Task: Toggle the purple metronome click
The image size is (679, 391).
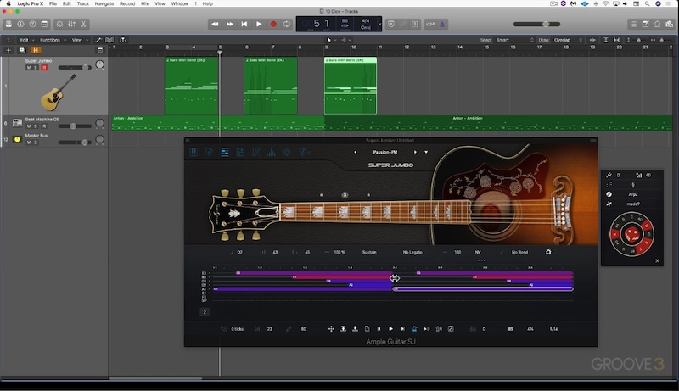Action: (x=442, y=25)
